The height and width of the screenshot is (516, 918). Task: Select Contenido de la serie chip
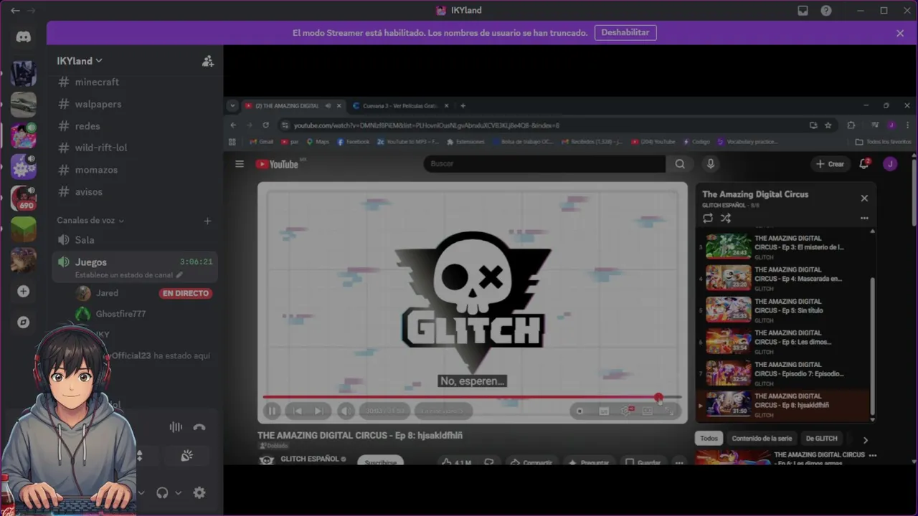tap(762, 439)
